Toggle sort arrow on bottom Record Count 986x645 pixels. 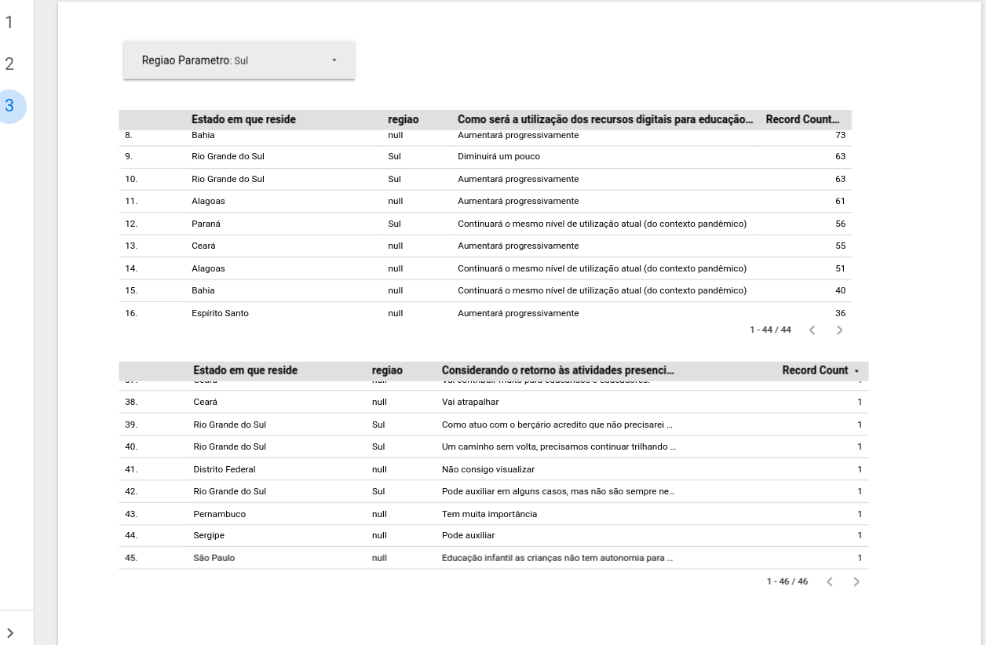[856, 370]
